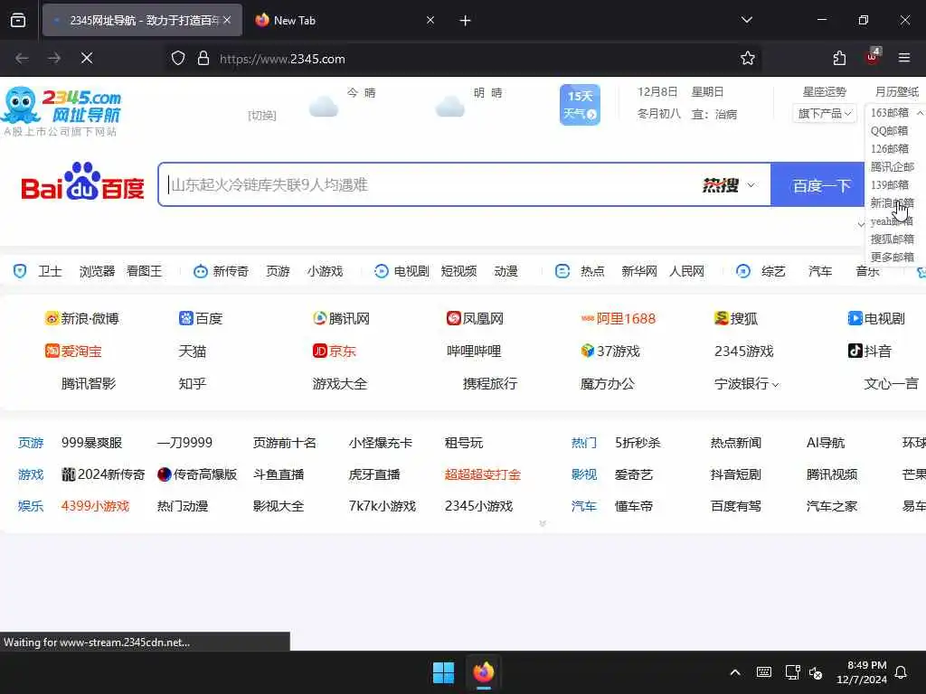Screen dimensions: 926x694
Task: Expand more links with bottom chevron
Action: click(x=543, y=523)
